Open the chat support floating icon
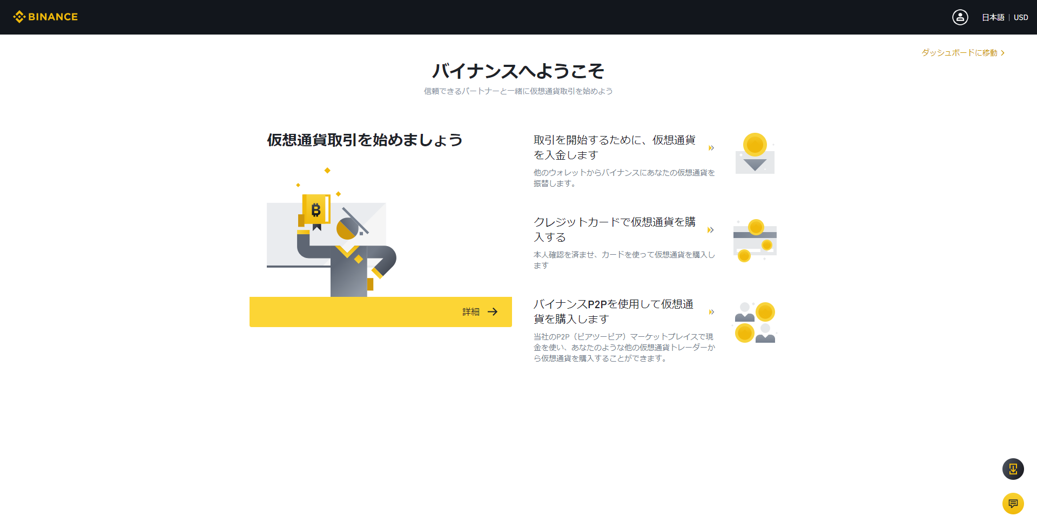 pyautogui.click(x=1013, y=504)
